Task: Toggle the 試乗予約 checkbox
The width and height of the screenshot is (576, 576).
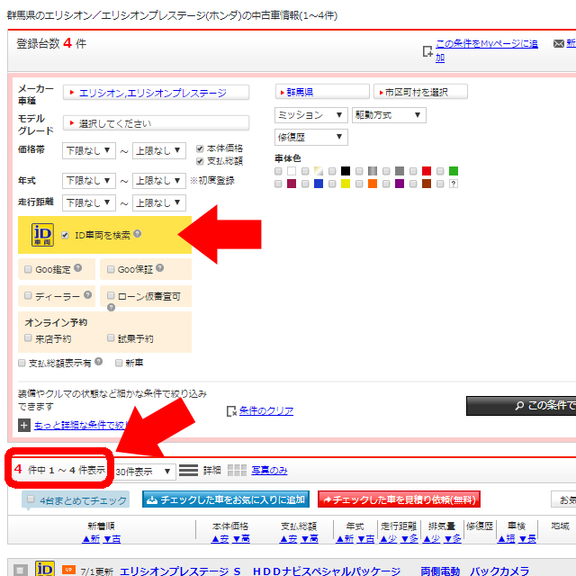Action: click(x=111, y=338)
